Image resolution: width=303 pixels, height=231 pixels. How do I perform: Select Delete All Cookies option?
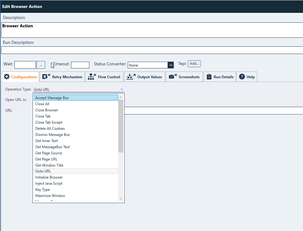point(50,129)
